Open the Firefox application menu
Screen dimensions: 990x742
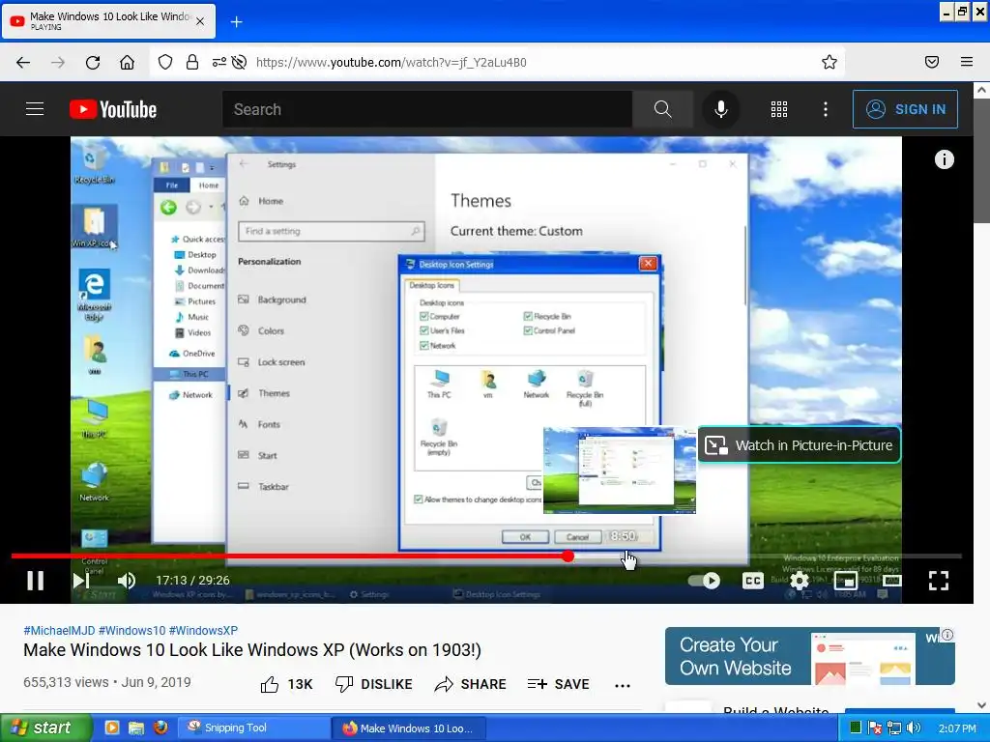coord(966,62)
